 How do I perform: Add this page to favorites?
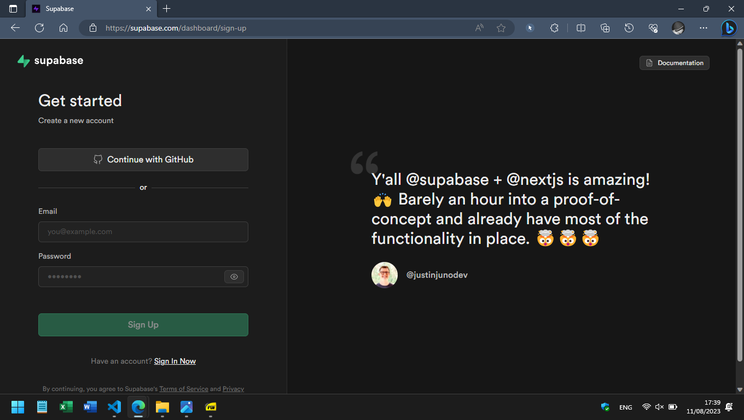click(501, 28)
